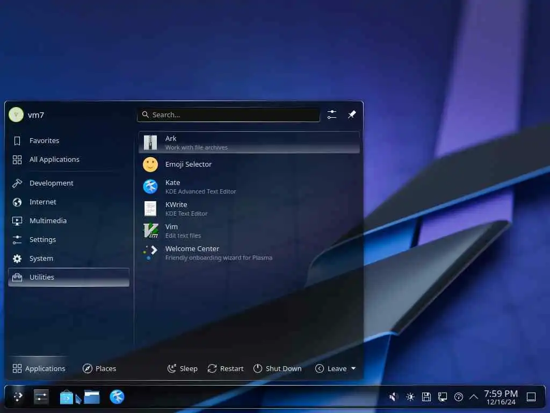Open the Multimedia category
This screenshot has width=550, height=413.
(69, 221)
